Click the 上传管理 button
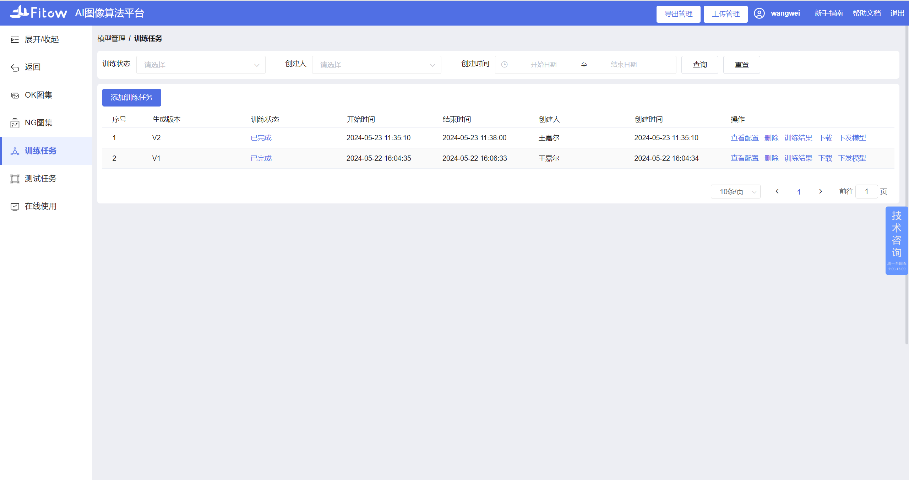 (x=726, y=14)
